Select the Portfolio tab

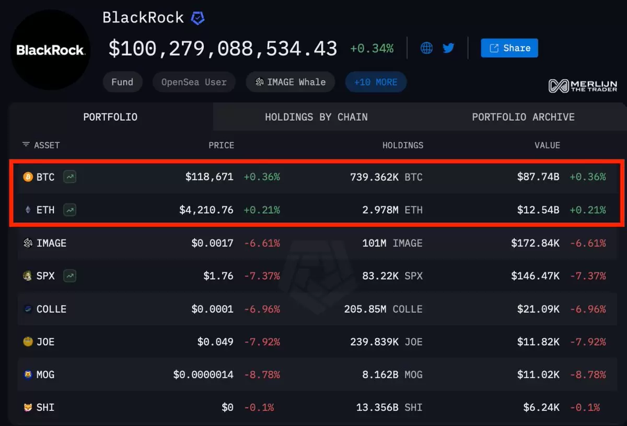tap(110, 117)
